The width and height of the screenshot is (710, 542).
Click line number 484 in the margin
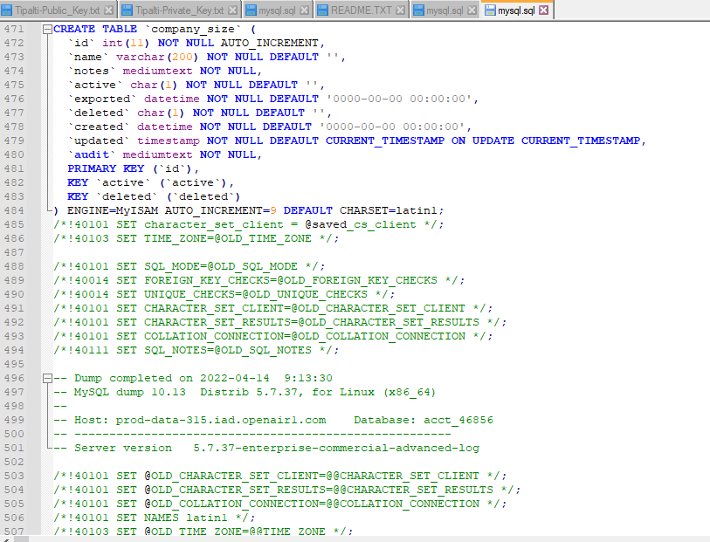pos(14,210)
